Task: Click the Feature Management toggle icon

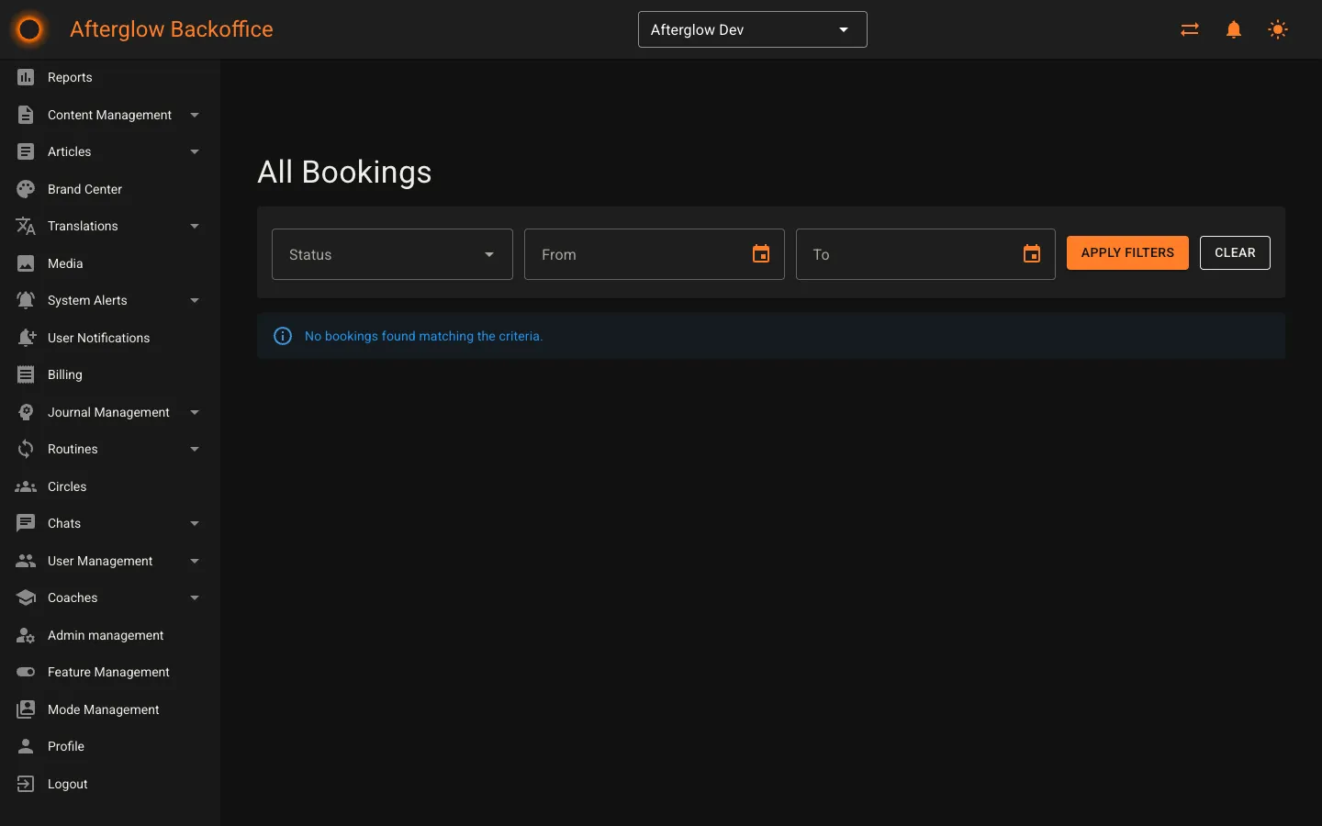Action: tap(27, 672)
